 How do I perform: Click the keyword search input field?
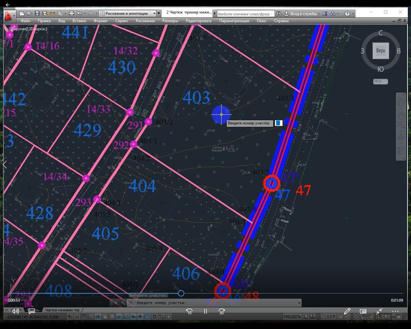[x=246, y=14]
